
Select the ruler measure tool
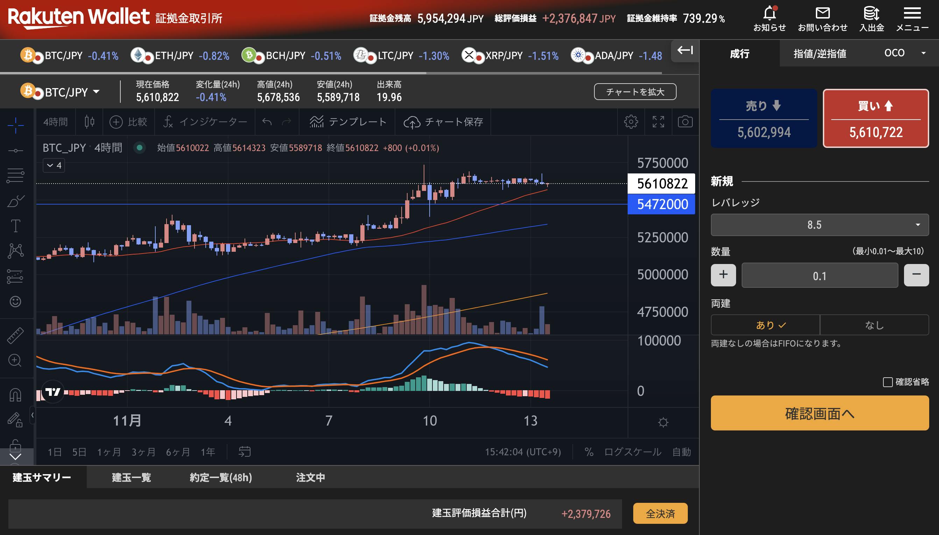pos(15,335)
